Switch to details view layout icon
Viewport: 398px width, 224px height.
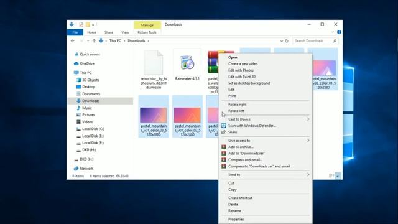click(x=331, y=175)
